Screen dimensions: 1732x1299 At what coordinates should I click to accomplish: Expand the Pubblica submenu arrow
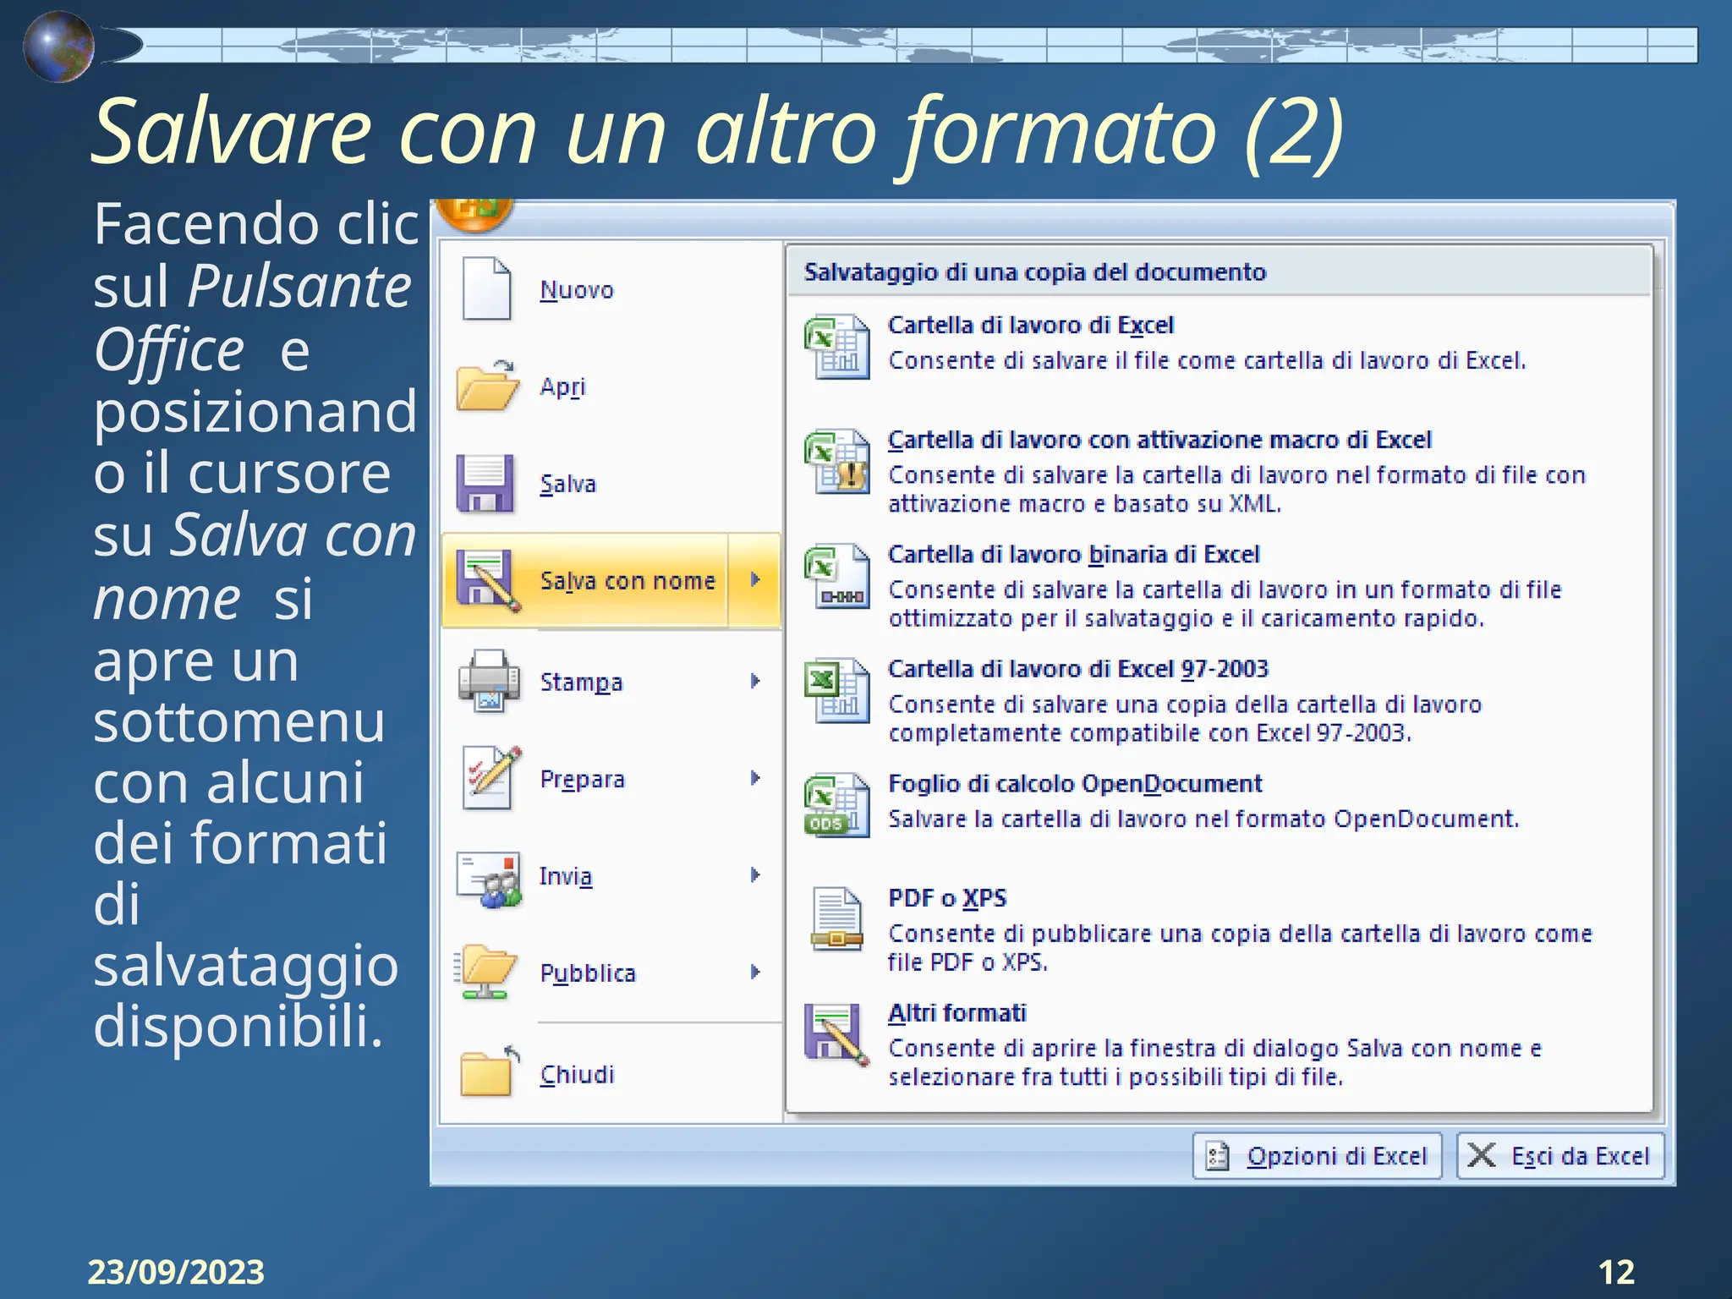(x=755, y=973)
